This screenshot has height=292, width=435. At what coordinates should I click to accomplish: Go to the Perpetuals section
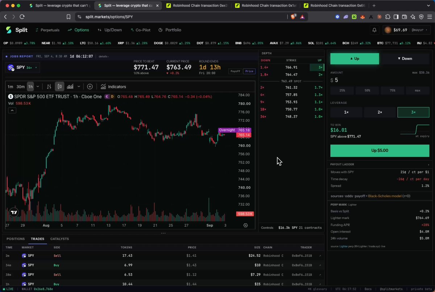point(47,30)
